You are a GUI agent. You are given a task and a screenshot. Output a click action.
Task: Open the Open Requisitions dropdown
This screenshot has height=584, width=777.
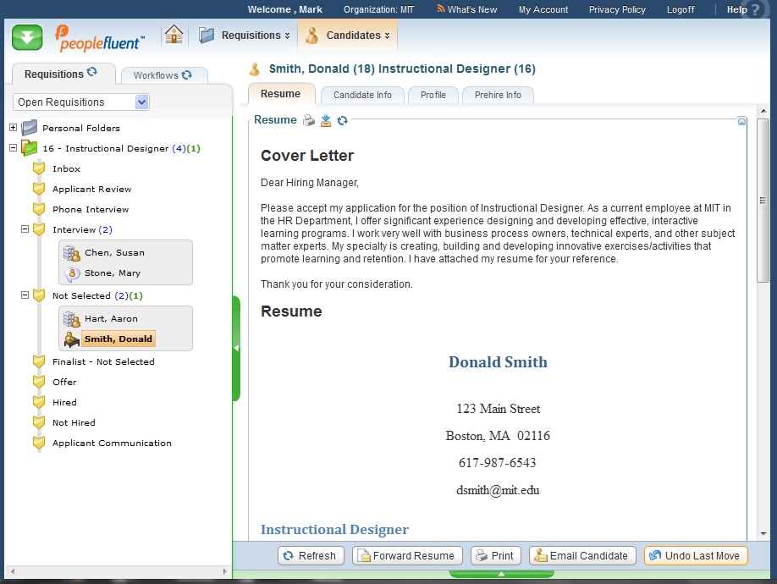(x=141, y=102)
